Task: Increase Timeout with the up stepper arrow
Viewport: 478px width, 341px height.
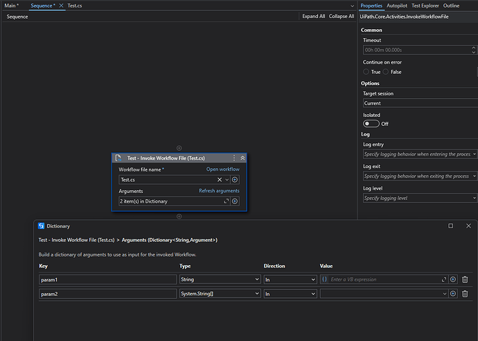Action: (x=473, y=48)
